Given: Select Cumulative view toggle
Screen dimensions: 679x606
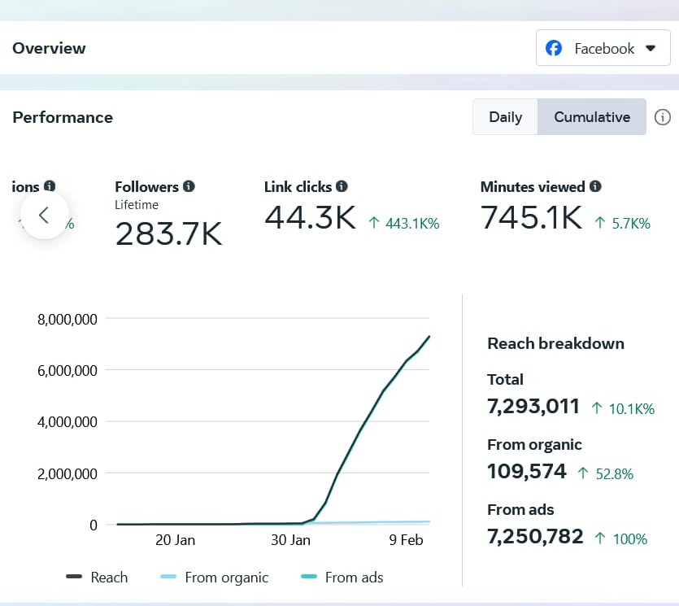Looking at the screenshot, I should (x=592, y=117).
